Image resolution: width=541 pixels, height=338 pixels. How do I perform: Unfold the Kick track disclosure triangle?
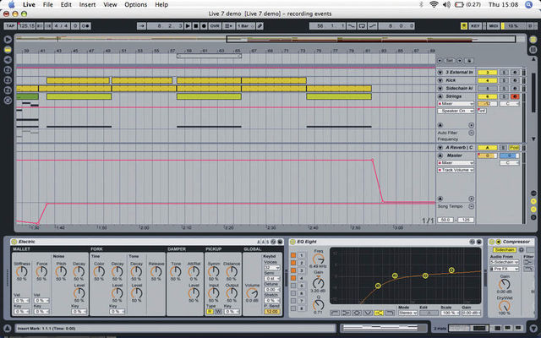(x=440, y=80)
